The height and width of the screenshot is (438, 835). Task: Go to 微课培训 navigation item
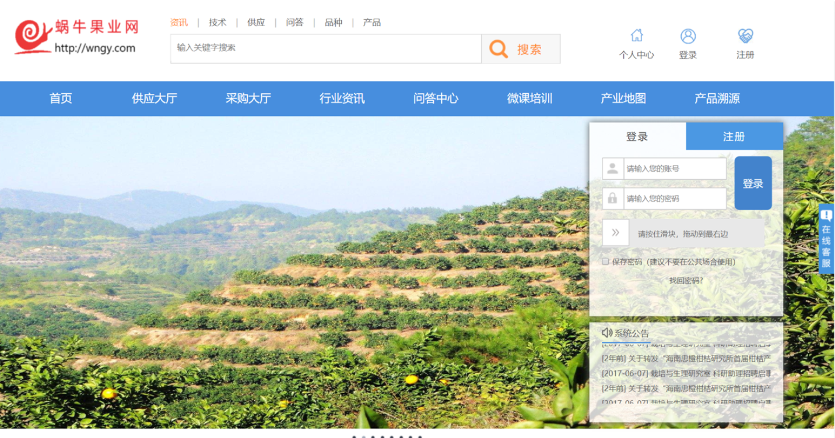pyautogui.click(x=529, y=98)
